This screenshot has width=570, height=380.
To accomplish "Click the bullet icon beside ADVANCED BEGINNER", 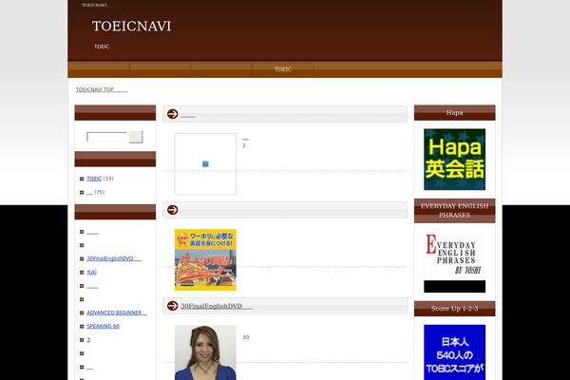I will [x=82, y=313].
